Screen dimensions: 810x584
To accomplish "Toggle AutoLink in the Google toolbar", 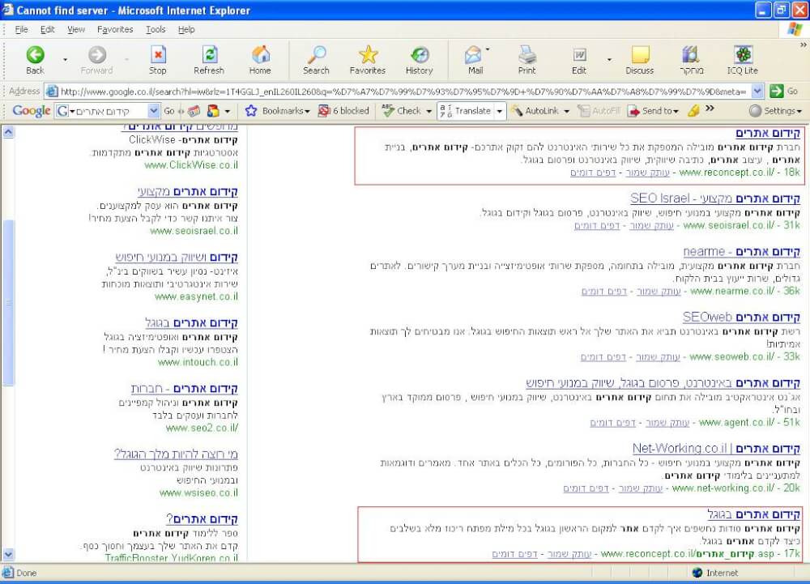I will tap(539, 111).
